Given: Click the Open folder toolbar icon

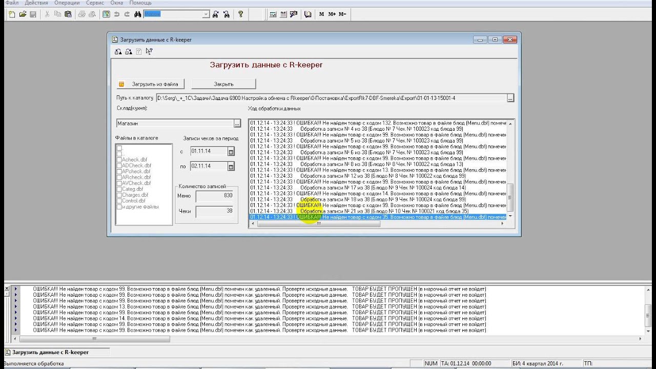Looking at the screenshot, I should point(23,14).
